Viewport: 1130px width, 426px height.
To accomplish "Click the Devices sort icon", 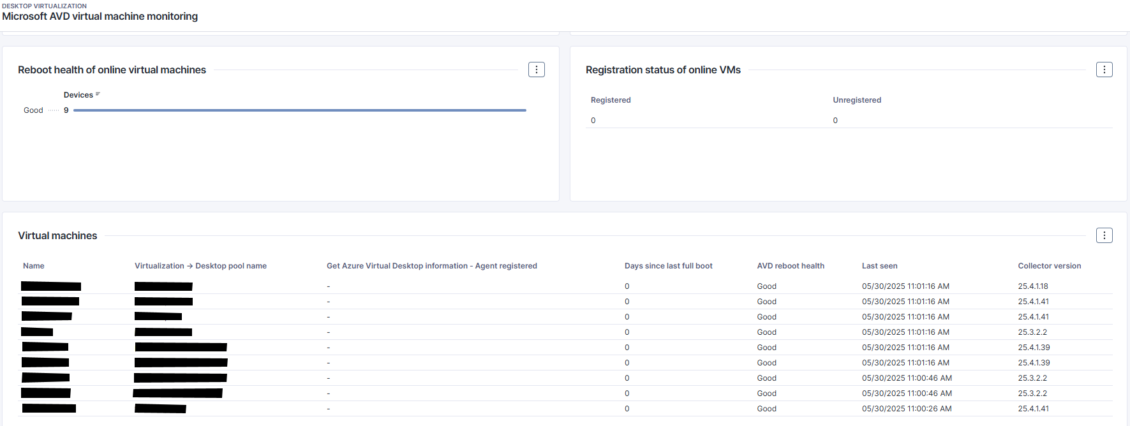I will click(x=98, y=94).
